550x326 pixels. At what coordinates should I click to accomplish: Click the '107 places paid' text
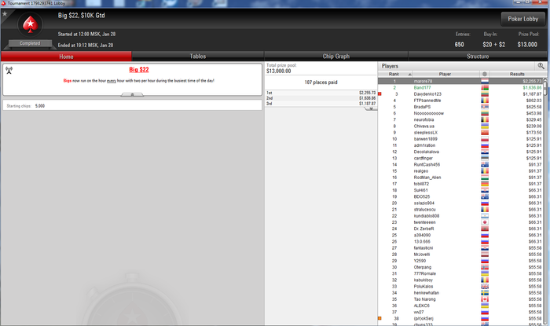tap(321, 82)
